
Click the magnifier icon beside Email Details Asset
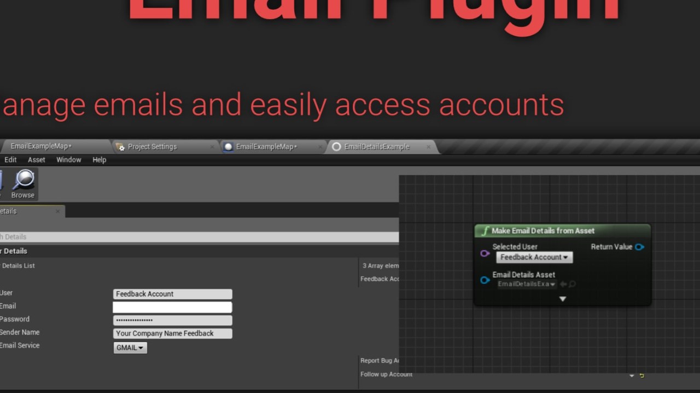click(x=572, y=284)
